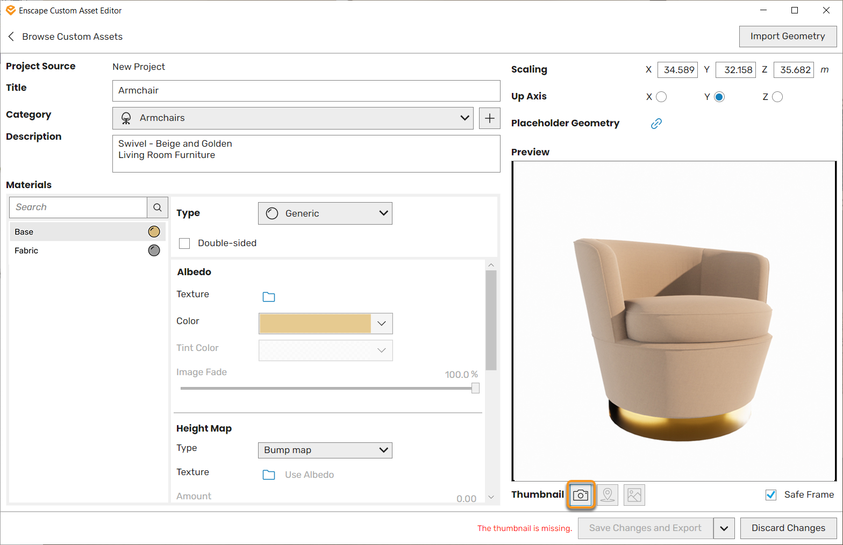
Task: Click the Amount 0.00 value
Action: 466,499
